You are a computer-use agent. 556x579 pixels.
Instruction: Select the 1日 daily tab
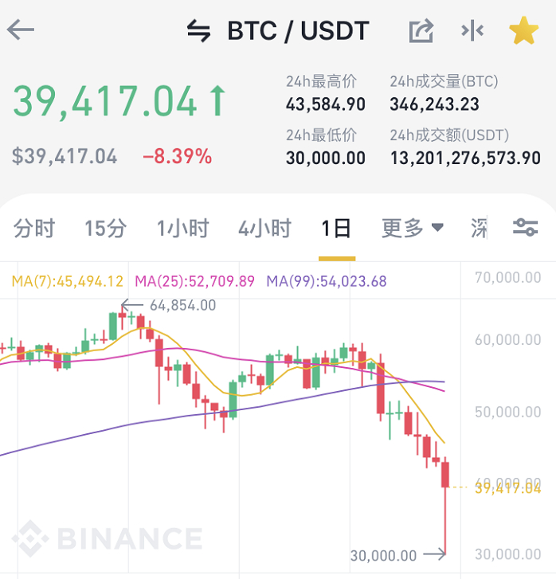[336, 229]
